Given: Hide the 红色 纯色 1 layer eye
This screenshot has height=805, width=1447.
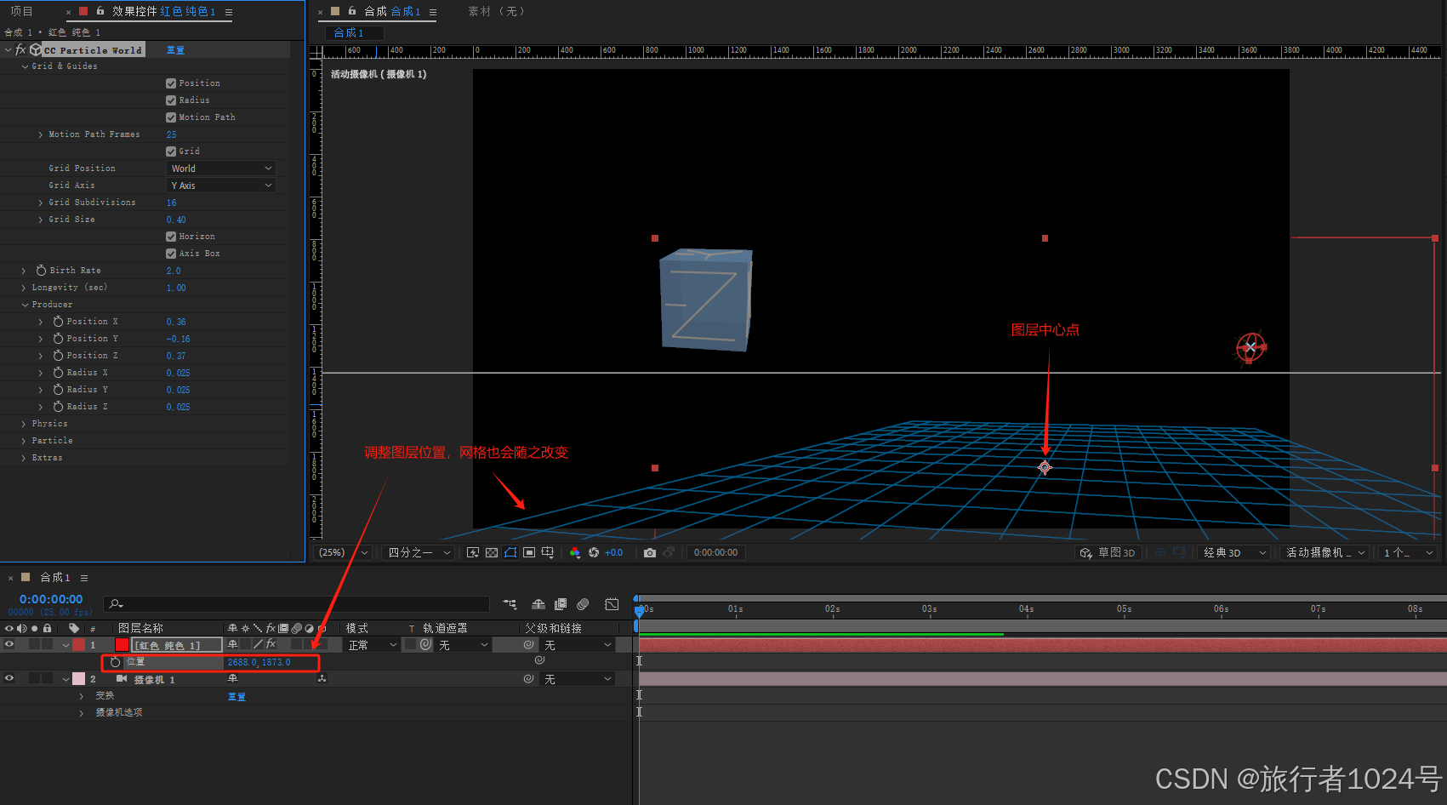Looking at the screenshot, I should [x=9, y=644].
